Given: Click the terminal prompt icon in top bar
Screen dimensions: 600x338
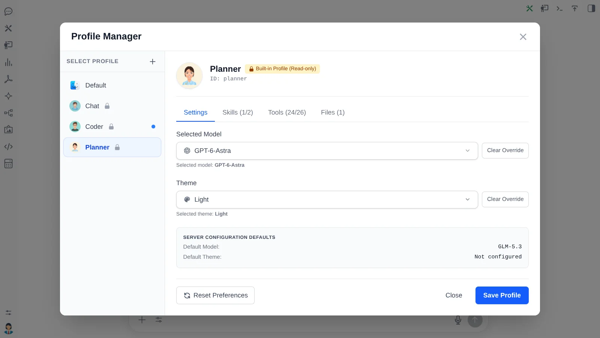Looking at the screenshot, I should coord(559,8).
